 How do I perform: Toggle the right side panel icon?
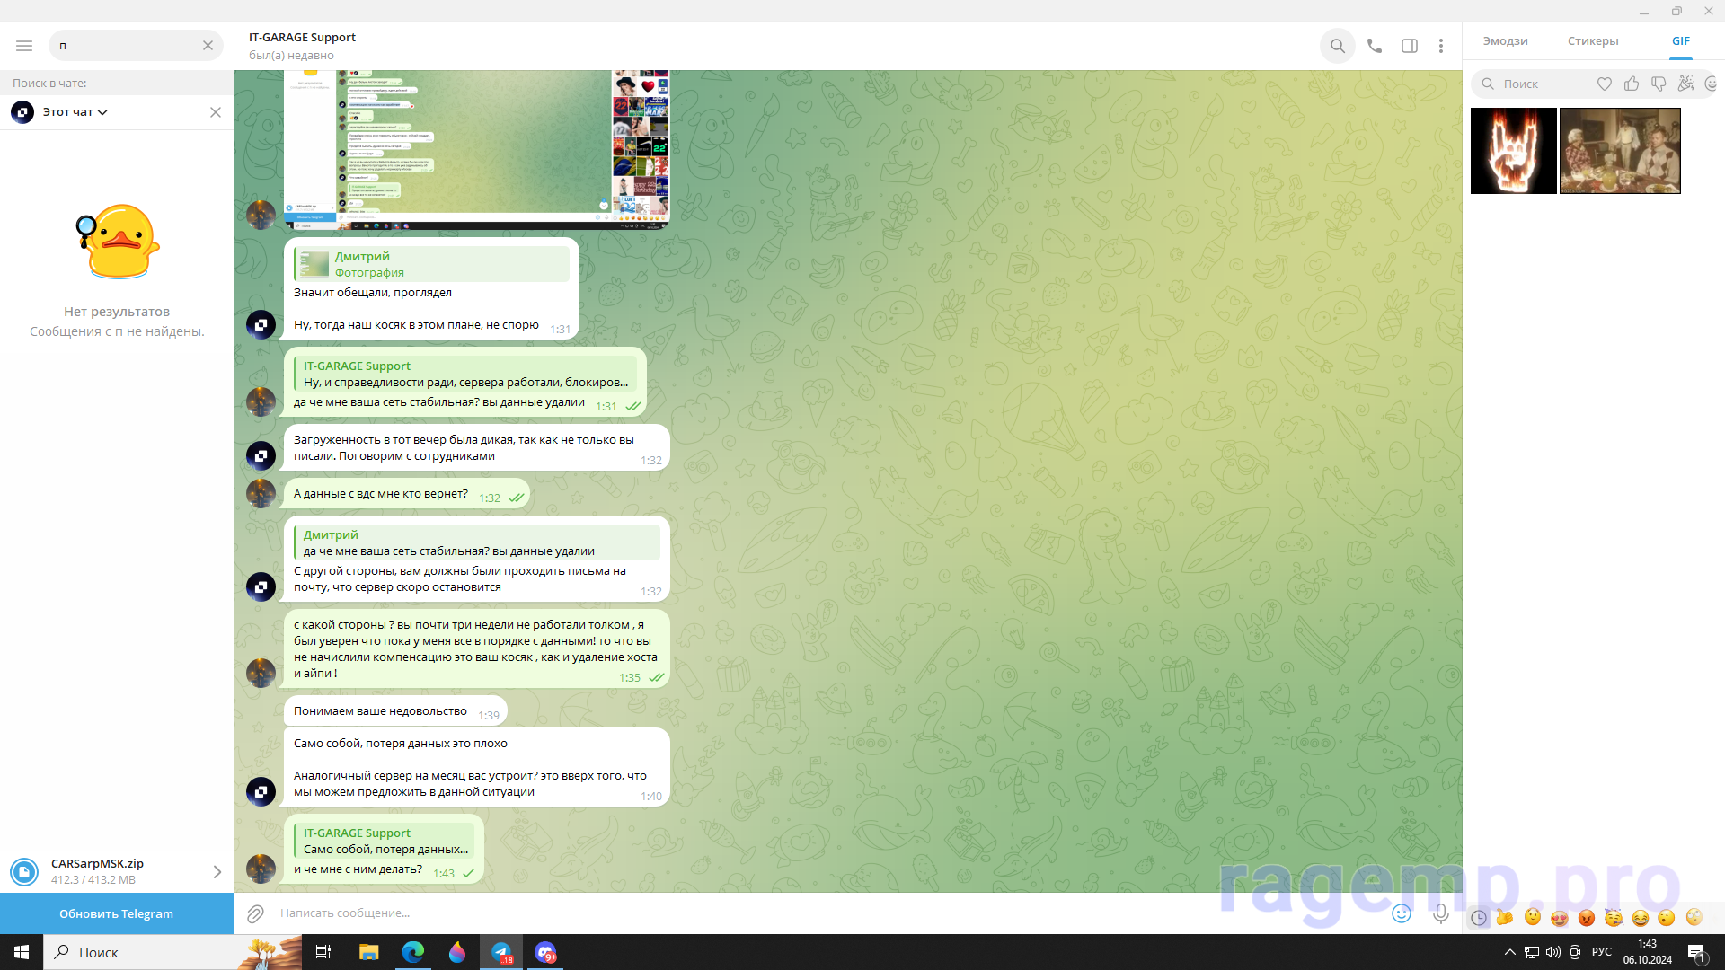(1409, 46)
